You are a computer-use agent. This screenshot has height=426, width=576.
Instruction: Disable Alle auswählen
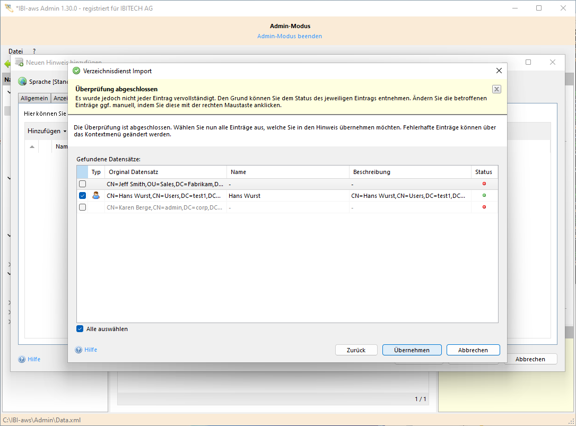click(x=80, y=328)
